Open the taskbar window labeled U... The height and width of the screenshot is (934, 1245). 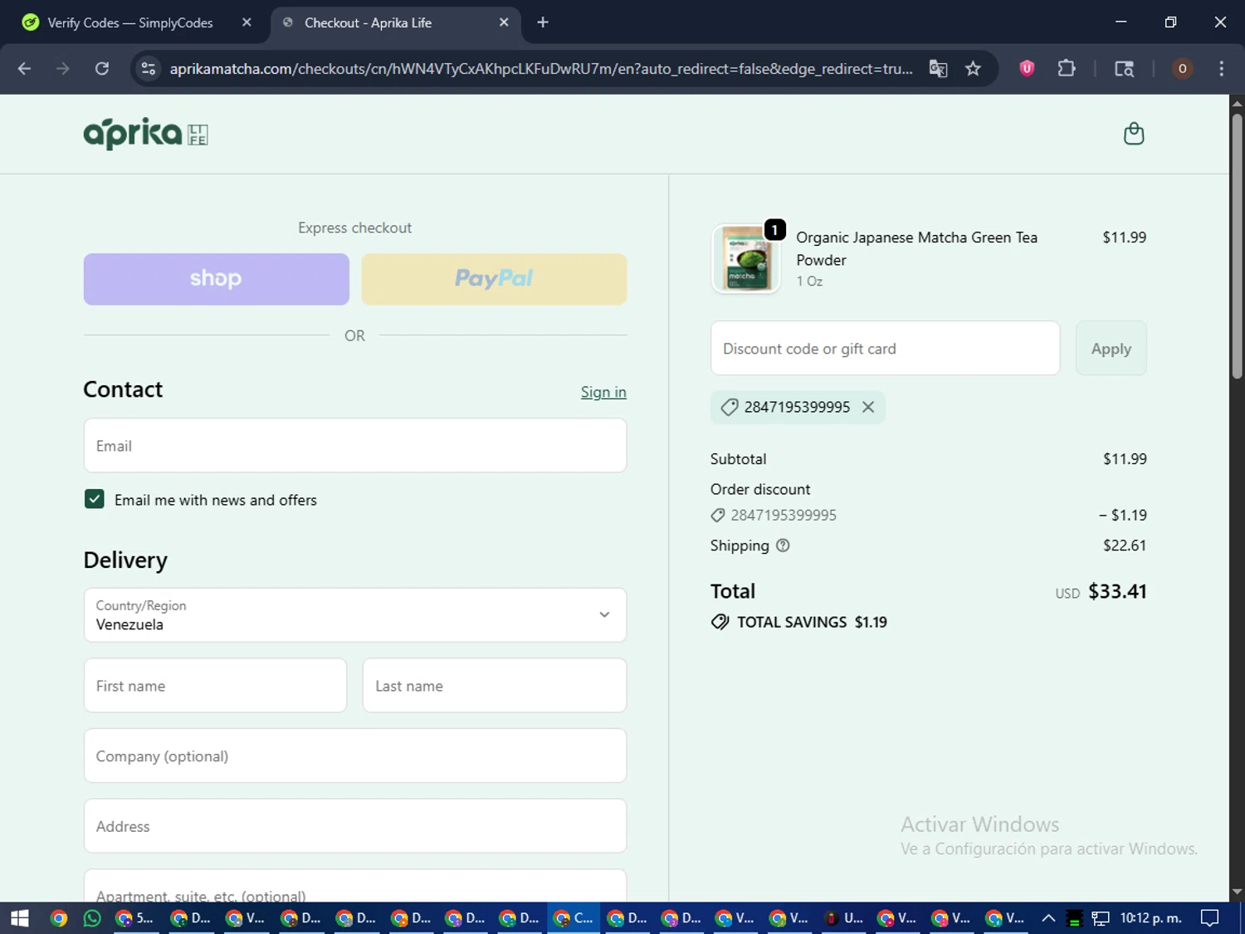coord(844,918)
